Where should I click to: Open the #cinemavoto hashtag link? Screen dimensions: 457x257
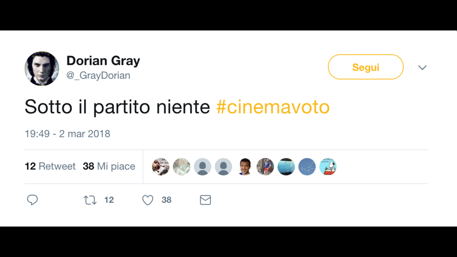pos(273,107)
